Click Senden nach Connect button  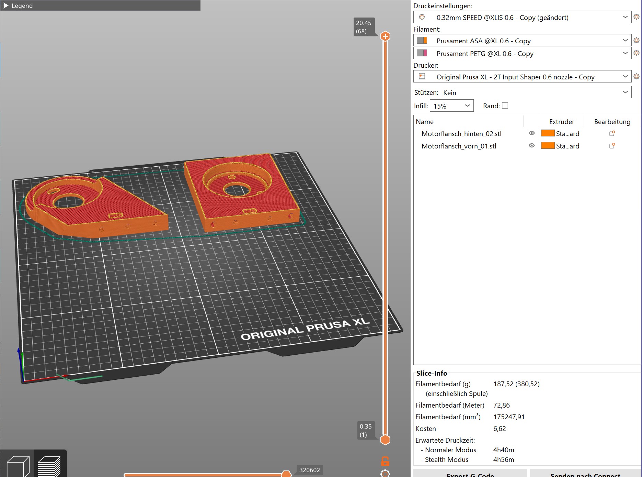click(x=585, y=473)
